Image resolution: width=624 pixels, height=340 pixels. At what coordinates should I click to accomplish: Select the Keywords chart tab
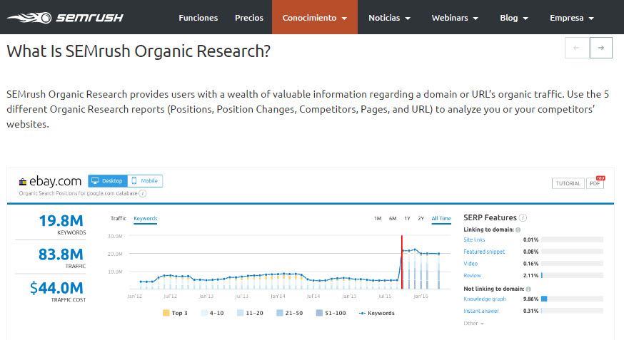coord(145,218)
